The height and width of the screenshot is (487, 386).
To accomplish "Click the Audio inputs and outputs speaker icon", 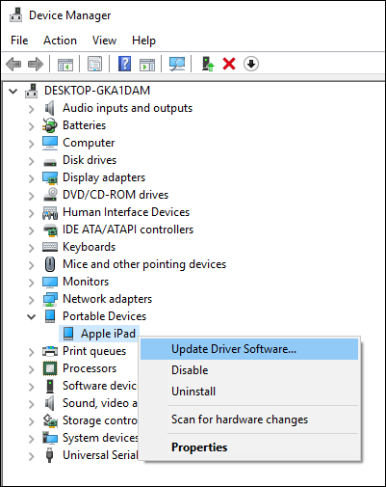I will coord(50,108).
